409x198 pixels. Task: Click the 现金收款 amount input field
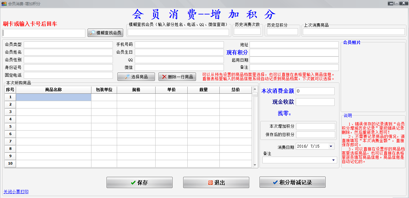315,102
